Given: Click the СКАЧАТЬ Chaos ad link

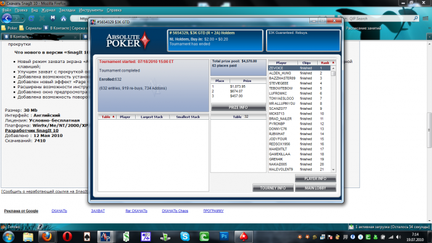Looking at the screenshot, I should [175, 211].
